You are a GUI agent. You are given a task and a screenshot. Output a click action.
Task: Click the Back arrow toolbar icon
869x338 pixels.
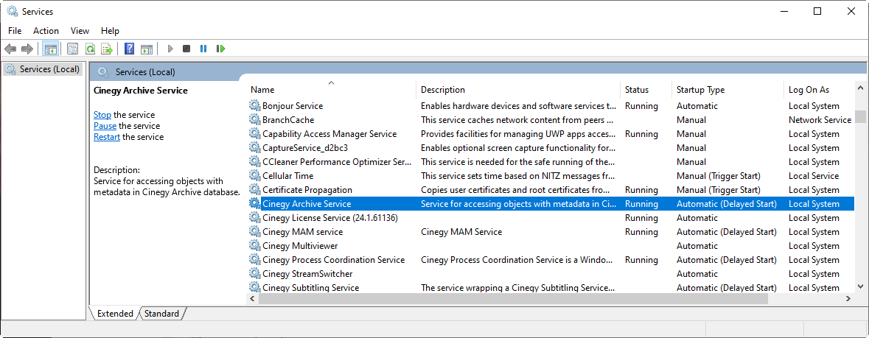click(x=10, y=49)
